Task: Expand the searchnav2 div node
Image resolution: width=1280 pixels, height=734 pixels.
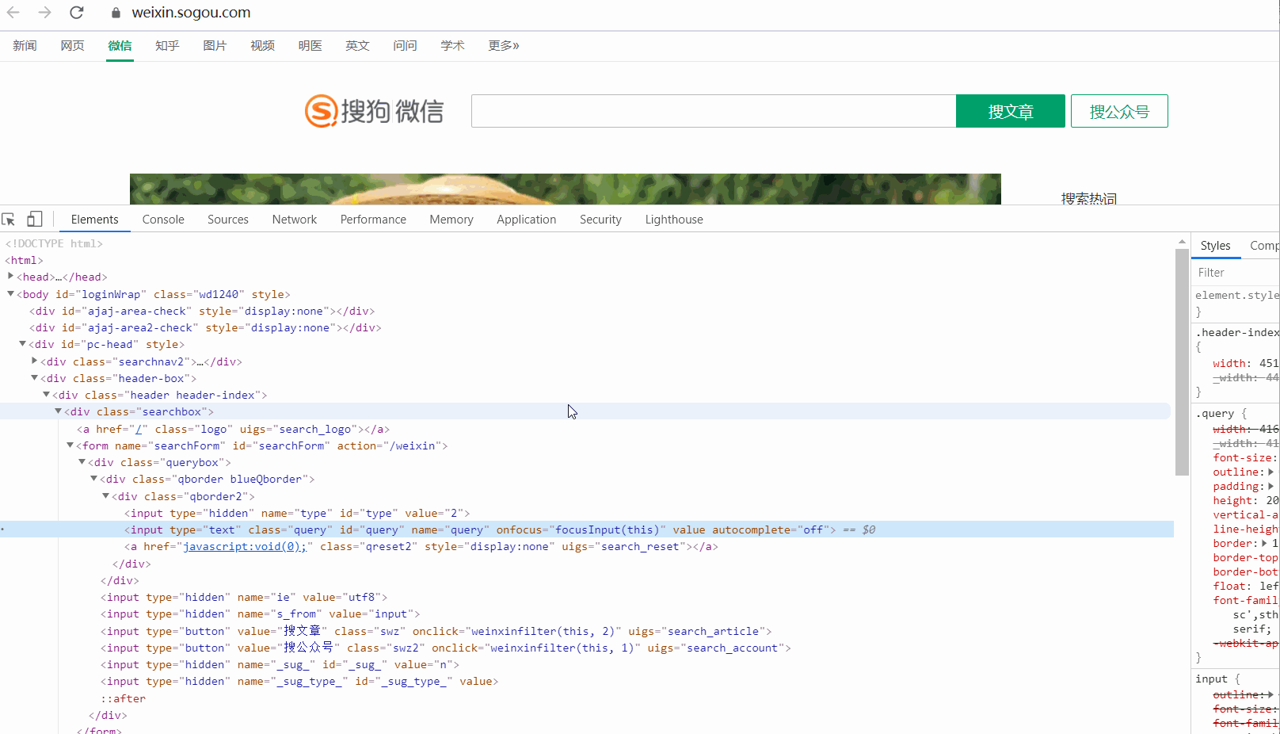Action: tap(34, 361)
